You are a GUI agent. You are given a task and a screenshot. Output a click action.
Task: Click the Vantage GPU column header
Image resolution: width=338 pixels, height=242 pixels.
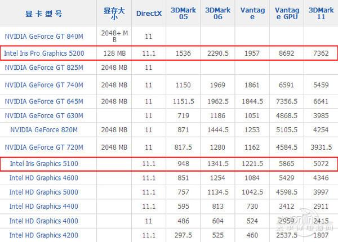click(x=287, y=14)
